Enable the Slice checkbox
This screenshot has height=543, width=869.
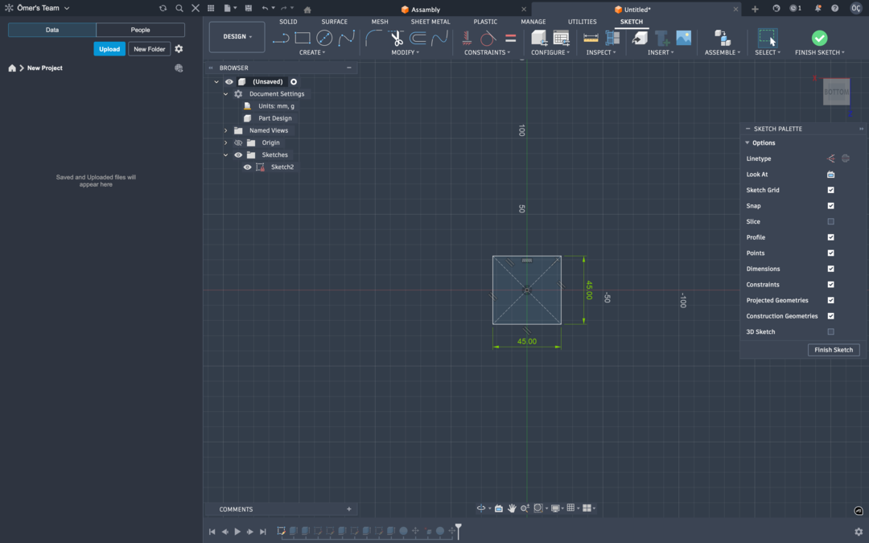tap(830, 222)
